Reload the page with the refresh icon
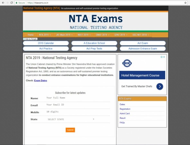Image resolution: width=190 pixels, height=145 pixels. tap(12, 3)
